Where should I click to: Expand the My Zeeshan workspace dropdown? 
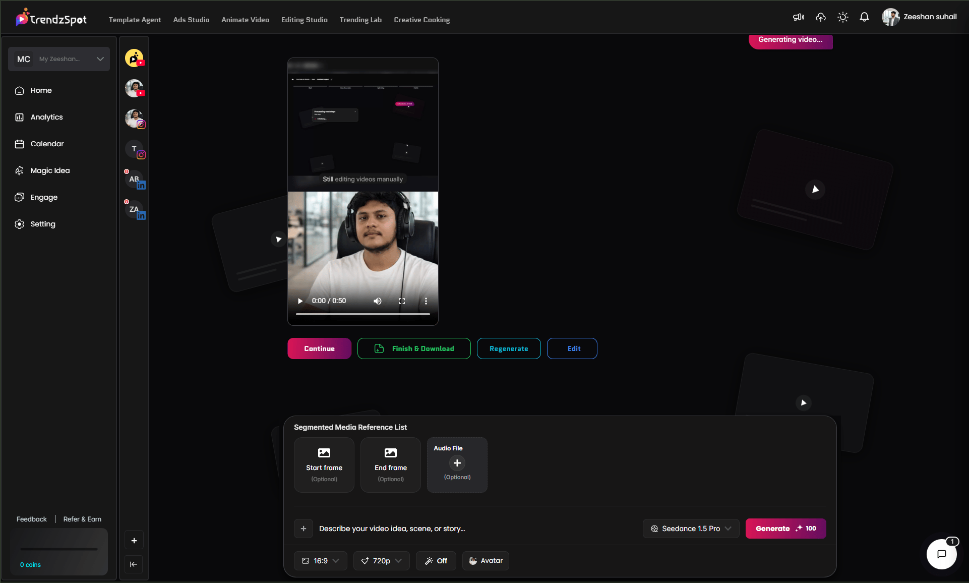coord(59,59)
